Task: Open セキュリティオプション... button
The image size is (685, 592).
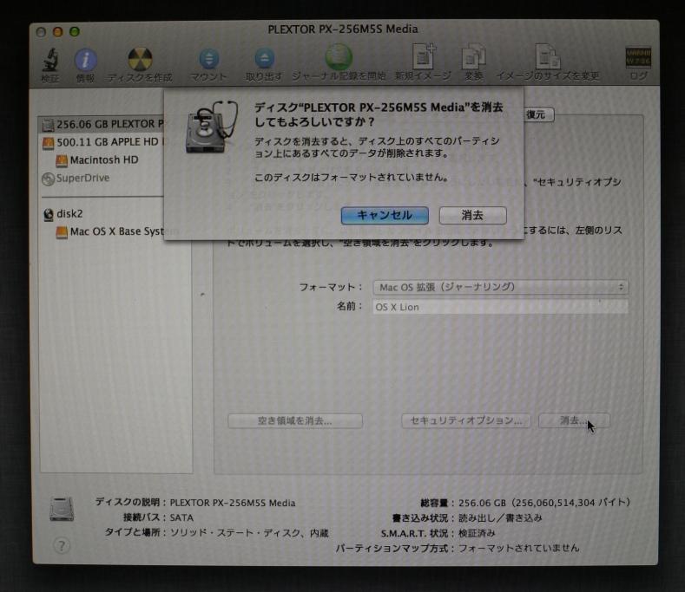Action: 465,420
